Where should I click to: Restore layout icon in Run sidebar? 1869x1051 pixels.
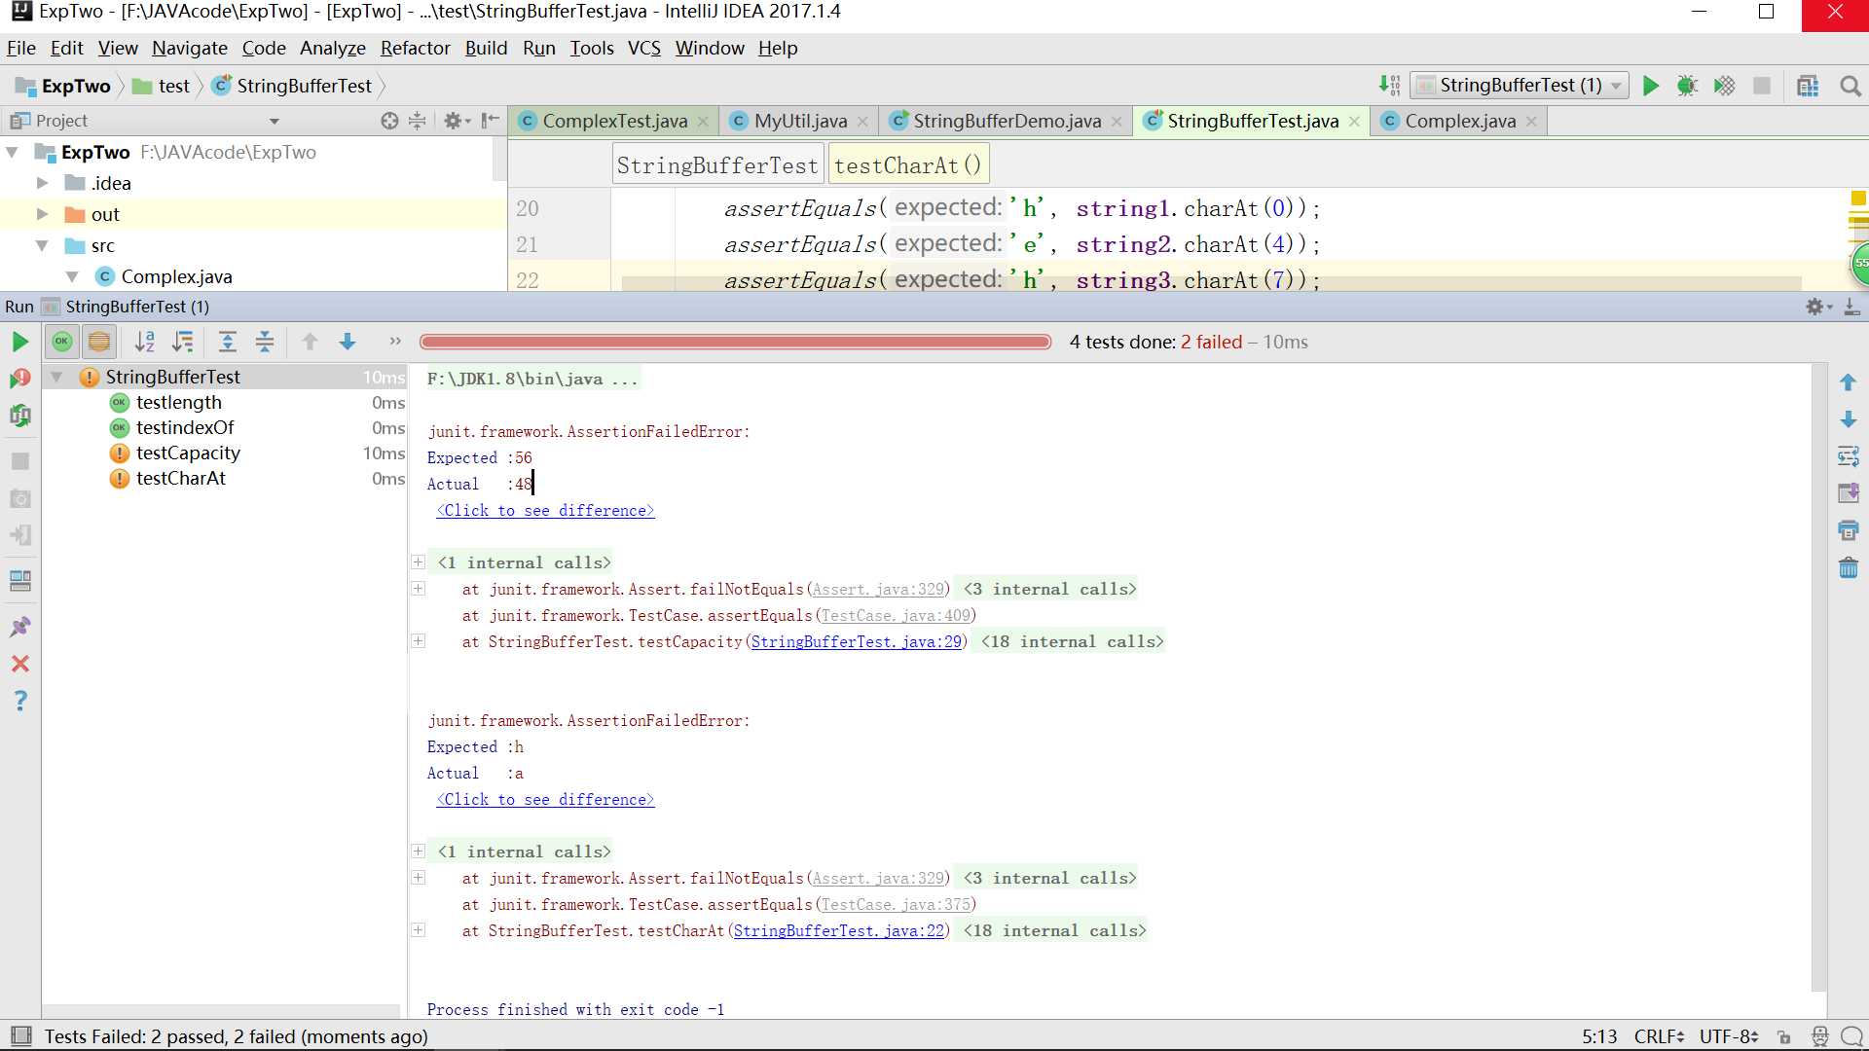[x=19, y=581]
